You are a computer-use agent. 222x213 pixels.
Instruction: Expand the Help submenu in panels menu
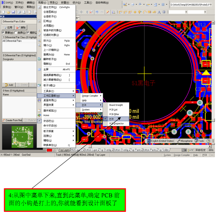click(89, 101)
